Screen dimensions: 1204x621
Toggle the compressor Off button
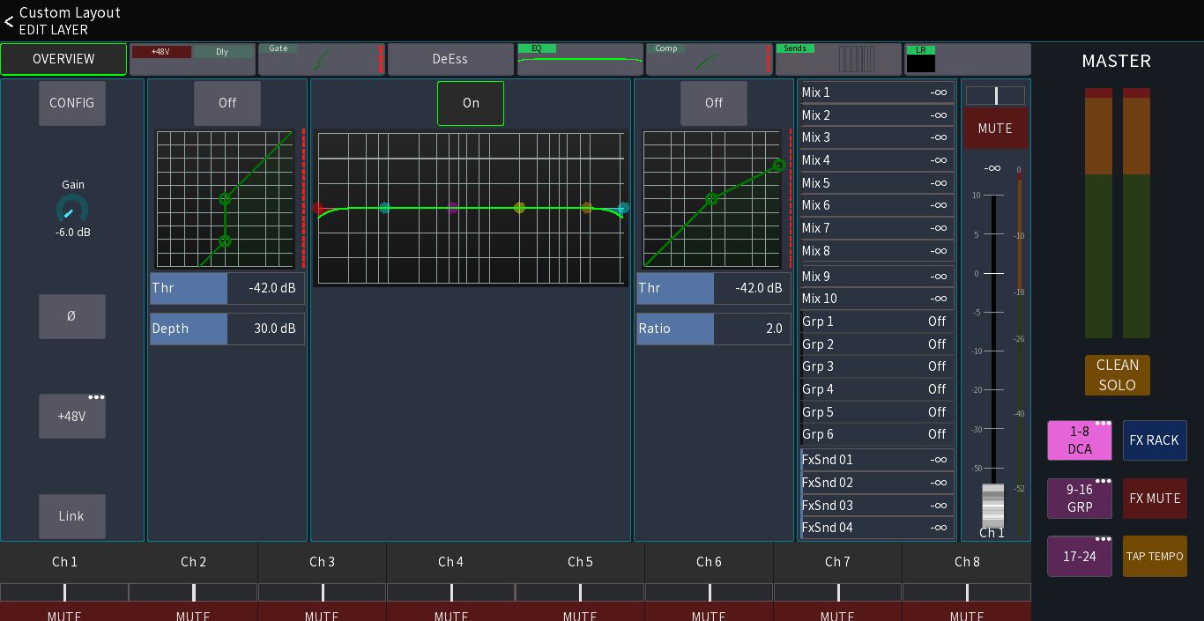click(x=714, y=103)
